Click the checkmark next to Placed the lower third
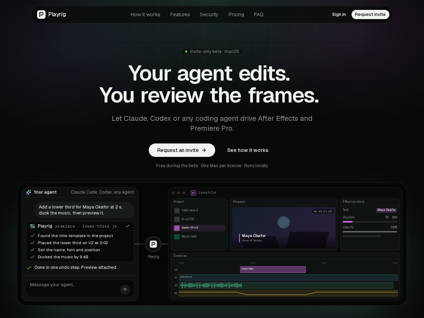424x318 pixels. click(x=33, y=243)
